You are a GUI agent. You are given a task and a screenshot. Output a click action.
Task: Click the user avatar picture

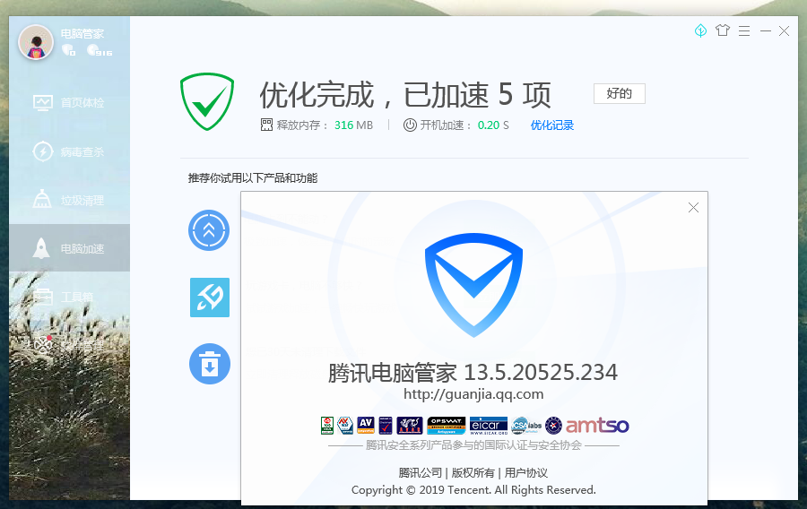click(36, 41)
